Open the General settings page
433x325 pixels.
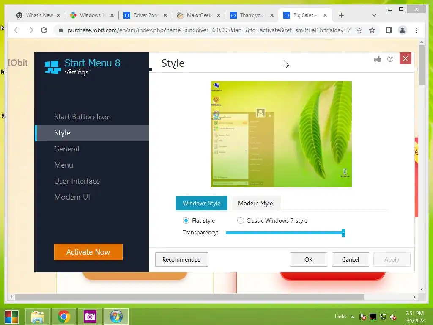click(x=66, y=149)
